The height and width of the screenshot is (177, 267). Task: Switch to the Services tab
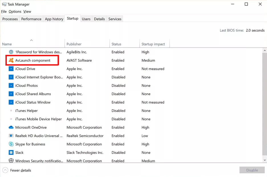click(115, 19)
